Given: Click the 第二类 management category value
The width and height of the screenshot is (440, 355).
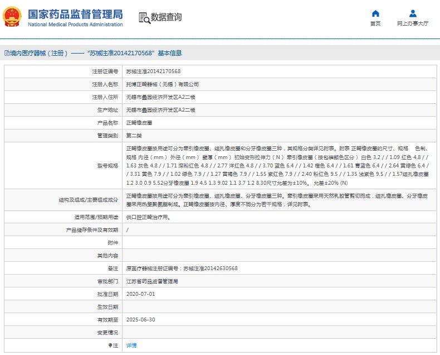Looking at the screenshot, I should pos(134,136).
